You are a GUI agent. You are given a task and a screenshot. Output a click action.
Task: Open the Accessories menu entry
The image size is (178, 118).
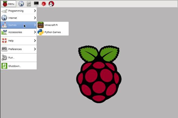coord(18,32)
